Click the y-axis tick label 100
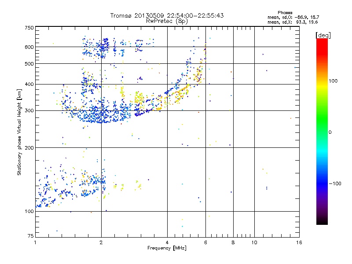 coord(29,211)
